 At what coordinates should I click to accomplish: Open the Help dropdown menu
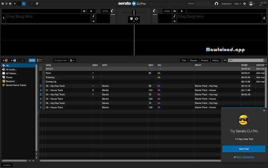[x=237, y=4]
